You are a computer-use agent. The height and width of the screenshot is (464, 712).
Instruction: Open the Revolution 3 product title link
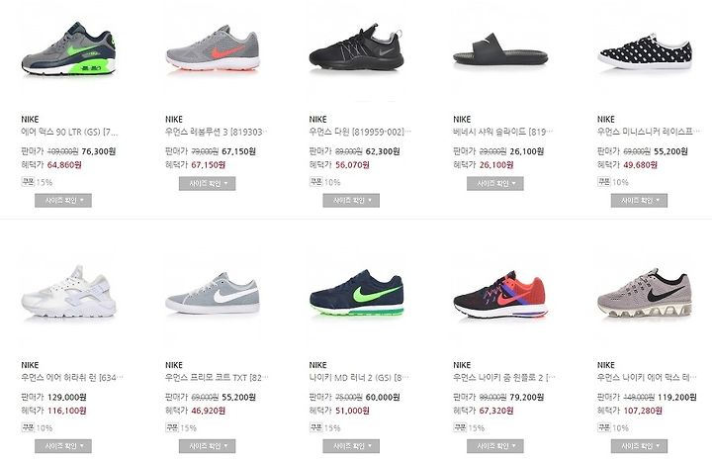coord(216,132)
